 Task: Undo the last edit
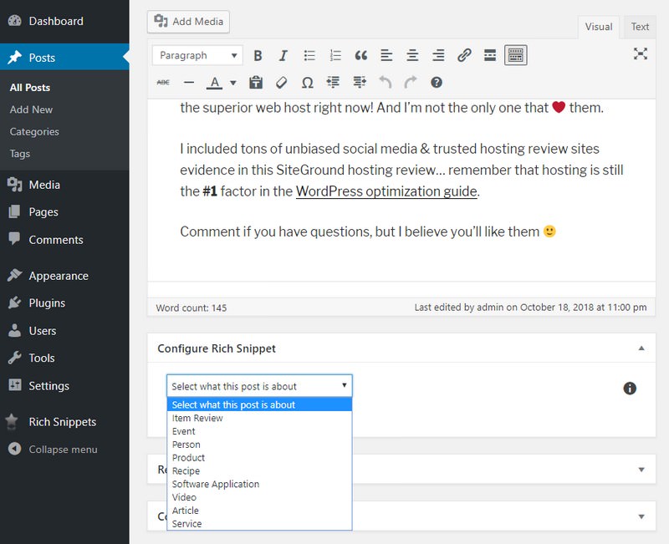[384, 82]
